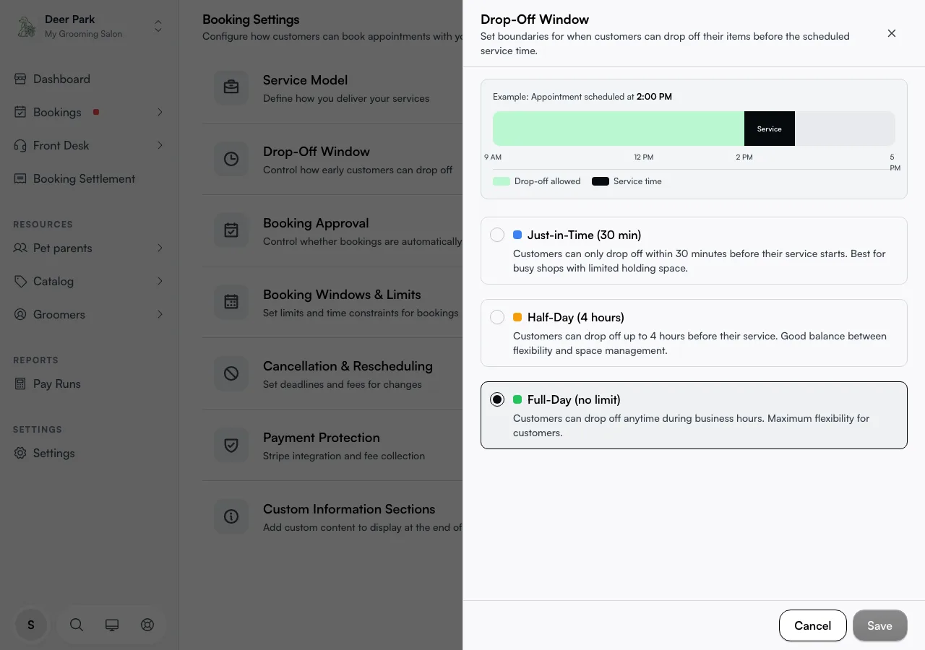Screen dimensions: 925x650
Task: Click the Booking Approval calendar-check icon
Action: [231, 230]
